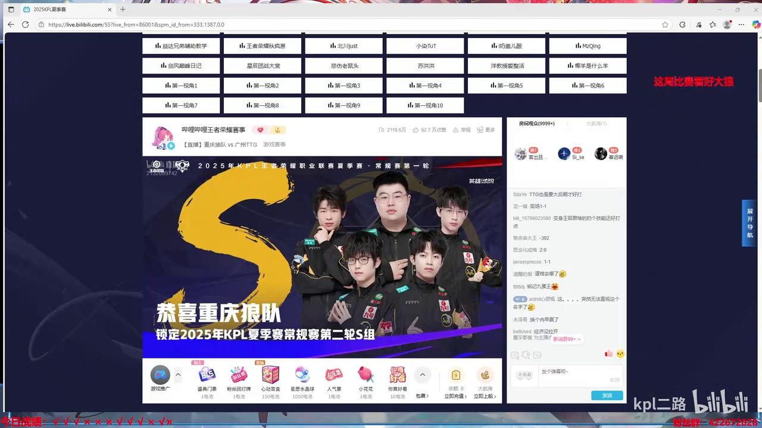Click the 发送 send button
This screenshot has width=762, height=428.
coord(607,395)
